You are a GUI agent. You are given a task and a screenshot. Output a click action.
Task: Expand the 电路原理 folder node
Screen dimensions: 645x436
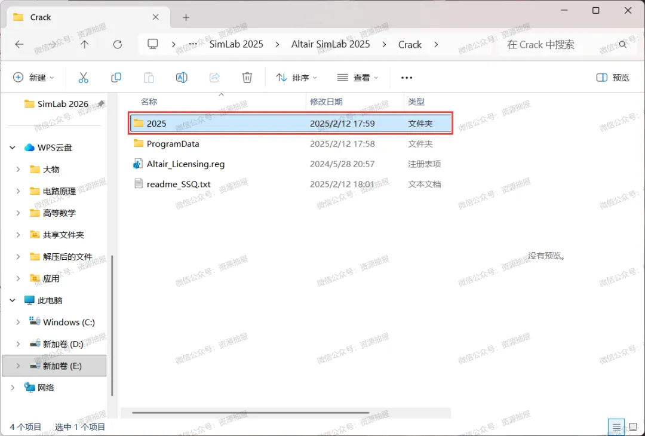point(18,191)
